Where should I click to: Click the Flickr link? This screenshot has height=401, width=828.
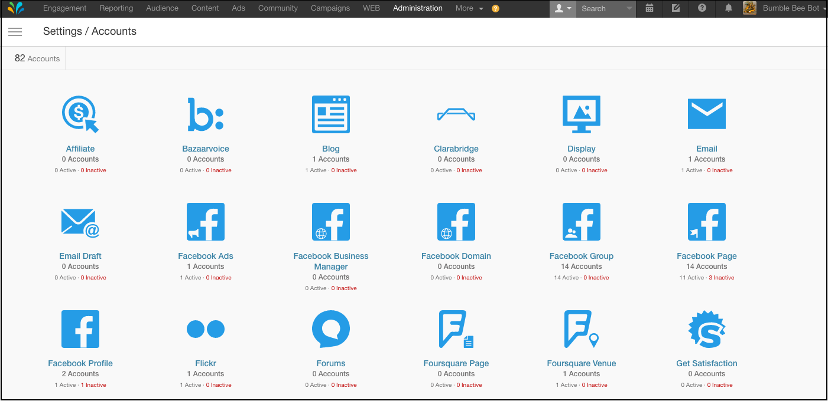[206, 363]
